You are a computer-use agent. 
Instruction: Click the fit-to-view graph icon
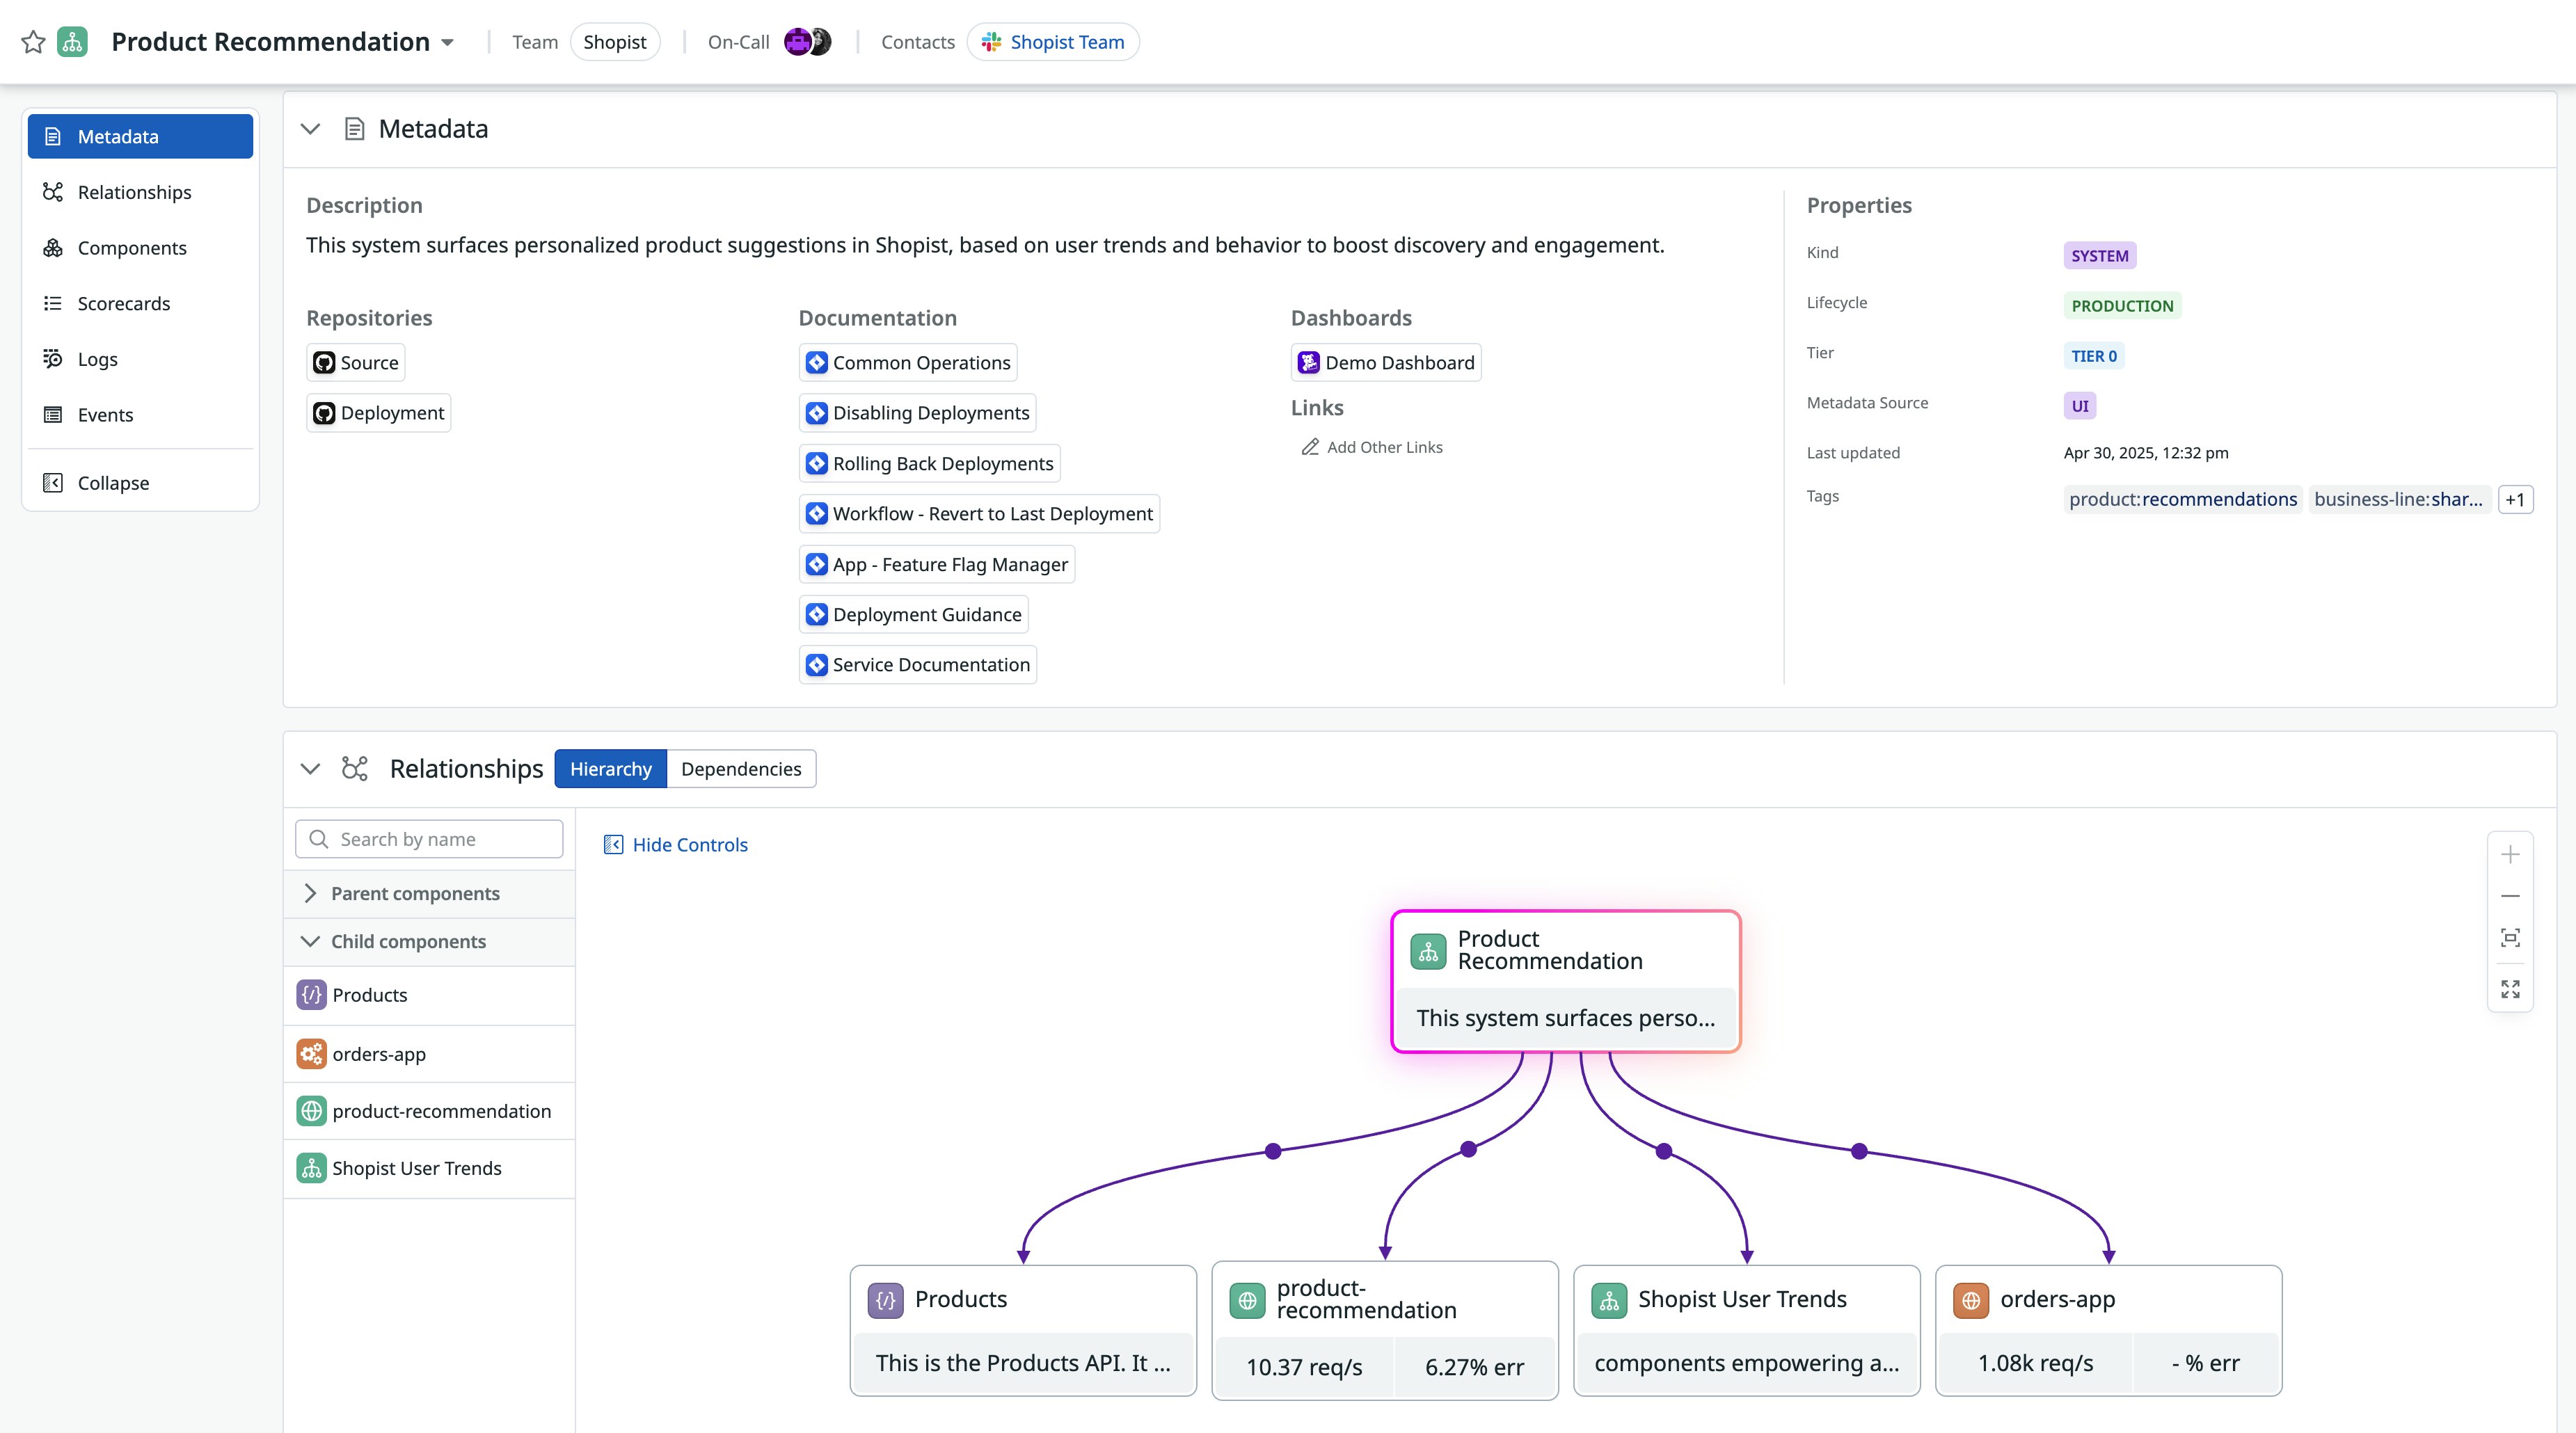[2510, 938]
